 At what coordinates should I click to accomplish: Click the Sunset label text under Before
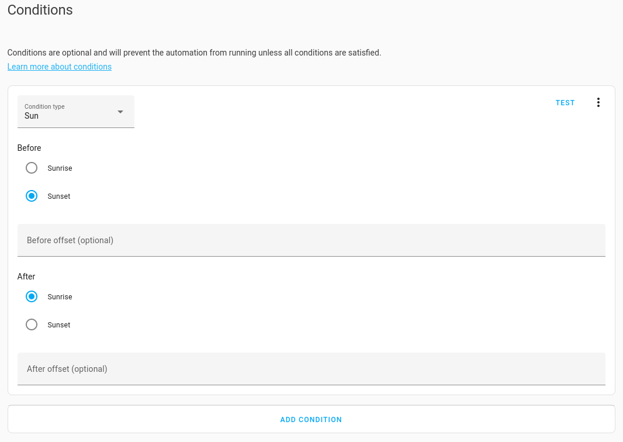pyautogui.click(x=59, y=196)
